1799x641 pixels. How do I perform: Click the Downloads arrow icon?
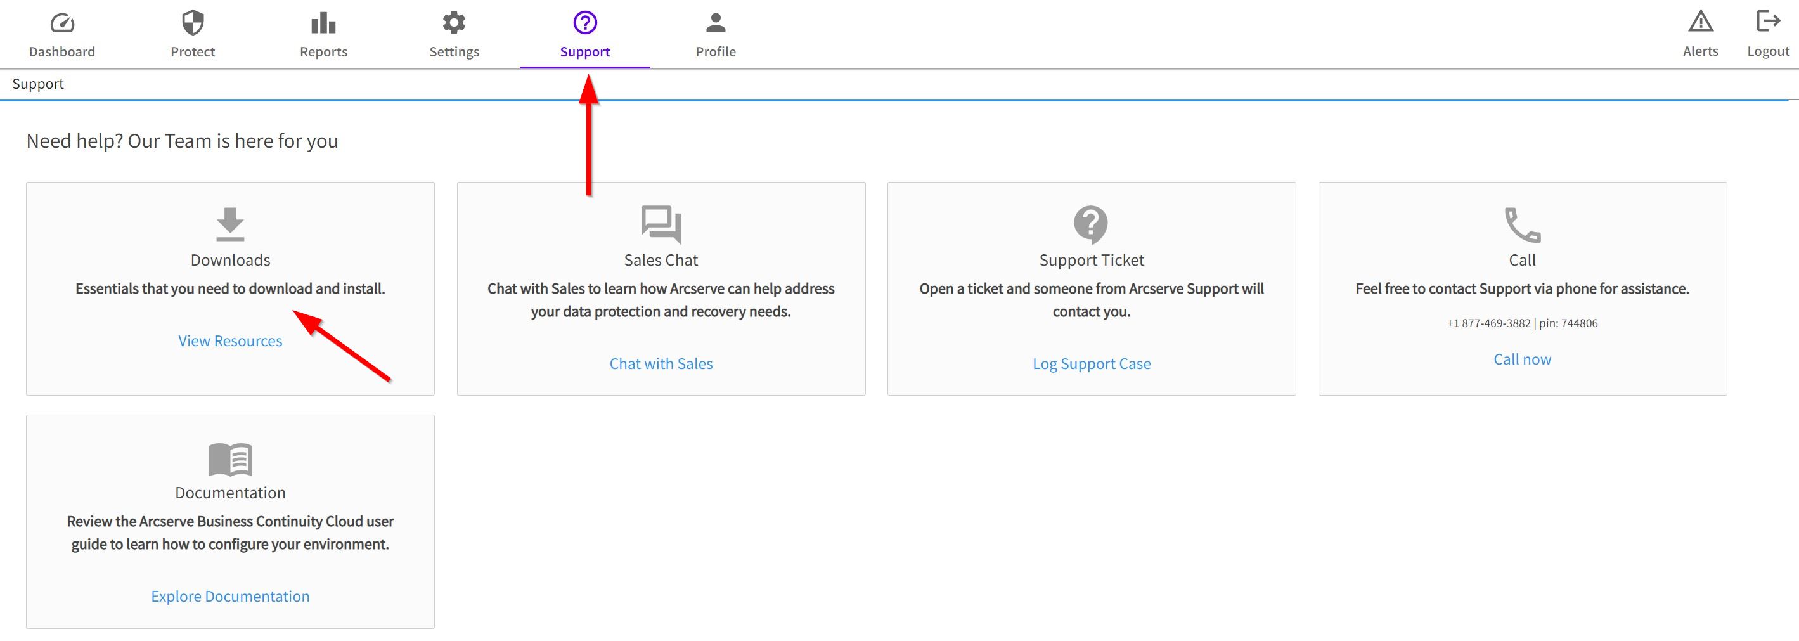(x=231, y=223)
